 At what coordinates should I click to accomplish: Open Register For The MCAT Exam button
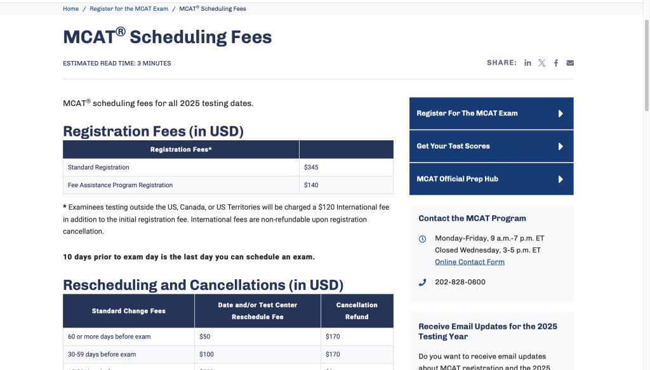[467, 114]
